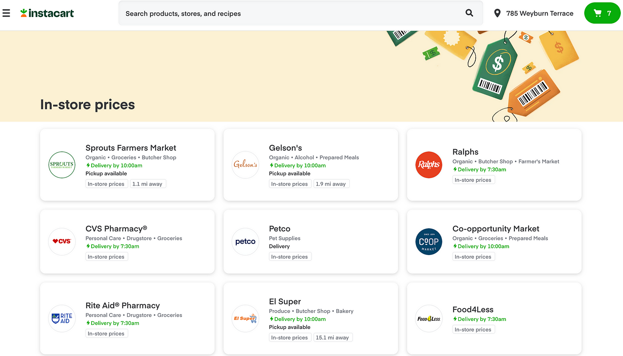The width and height of the screenshot is (623, 356).
Task: Click Co-opportunity 'Delivery by 10:00am' text
Action: click(x=481, y=246)
